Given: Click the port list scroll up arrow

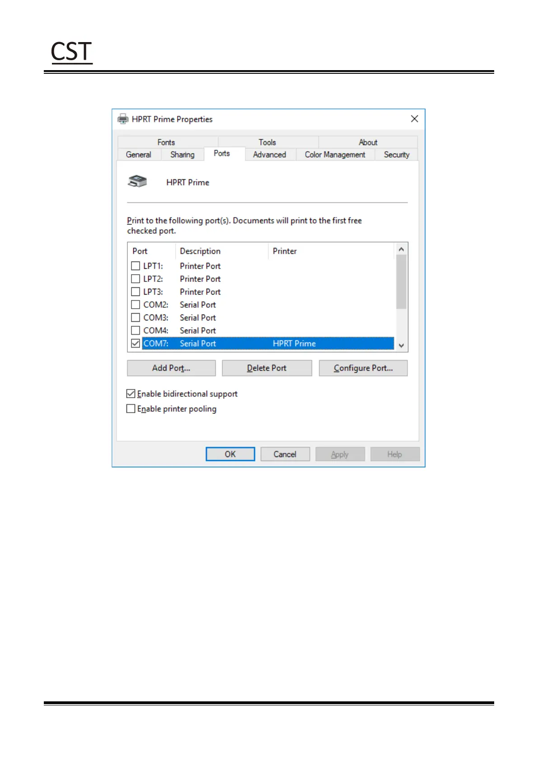Looking at the screenshot, I should (401, 249).
